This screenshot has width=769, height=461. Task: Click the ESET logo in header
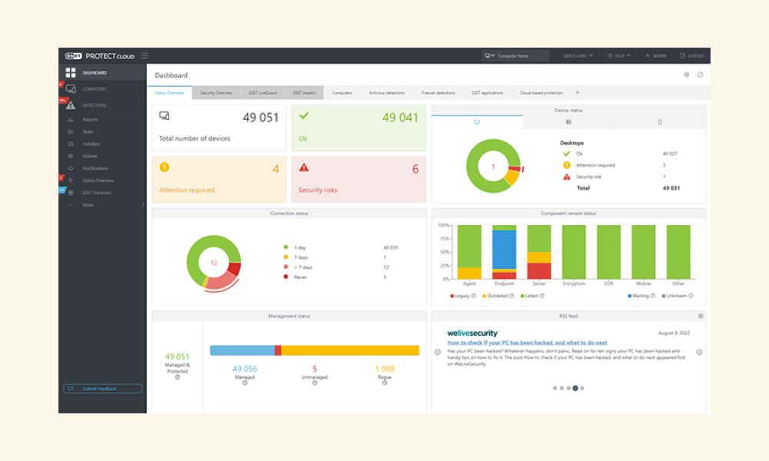74,56
